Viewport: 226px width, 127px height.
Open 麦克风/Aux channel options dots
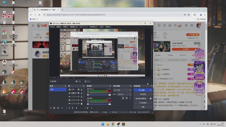tap(88, 92)
